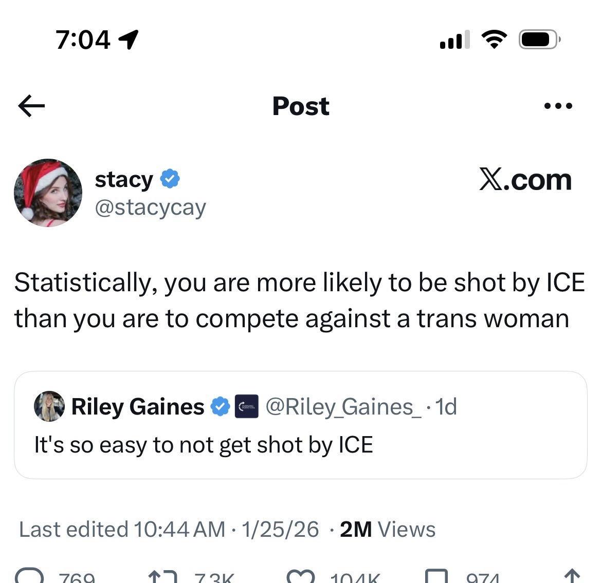Like the post with heart icon

pos(301,576)
